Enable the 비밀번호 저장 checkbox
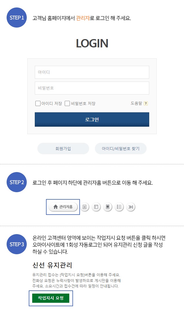 (67, 104)
